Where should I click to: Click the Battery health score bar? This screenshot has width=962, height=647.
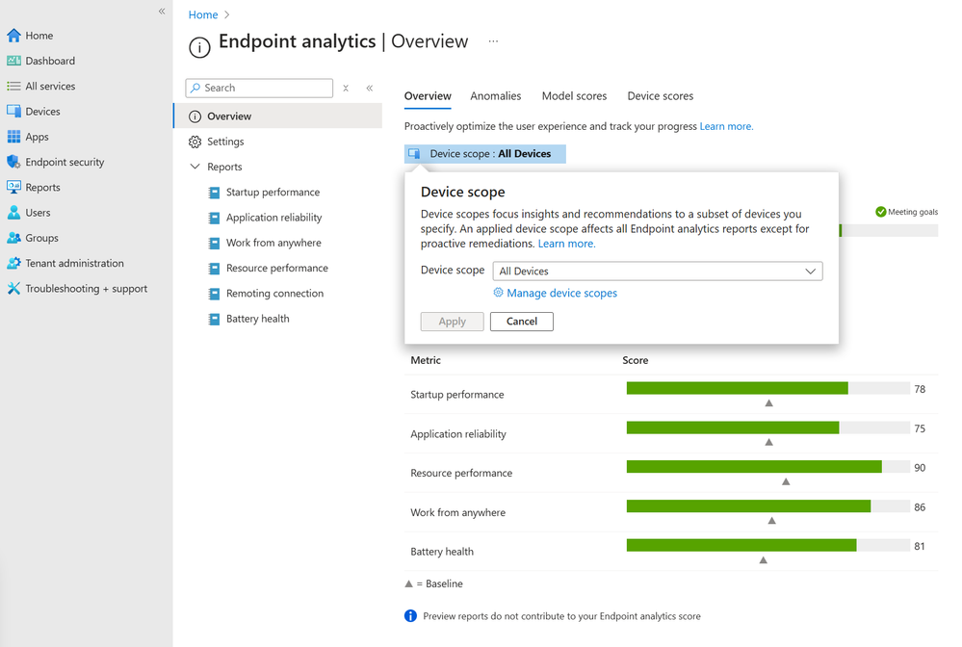(767, 545)
